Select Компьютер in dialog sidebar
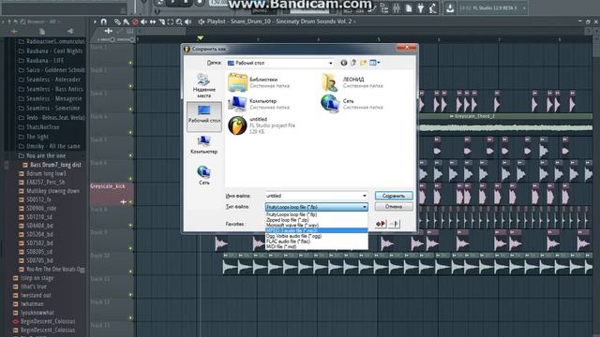This screenshot has width=600, height=337. 204,145
